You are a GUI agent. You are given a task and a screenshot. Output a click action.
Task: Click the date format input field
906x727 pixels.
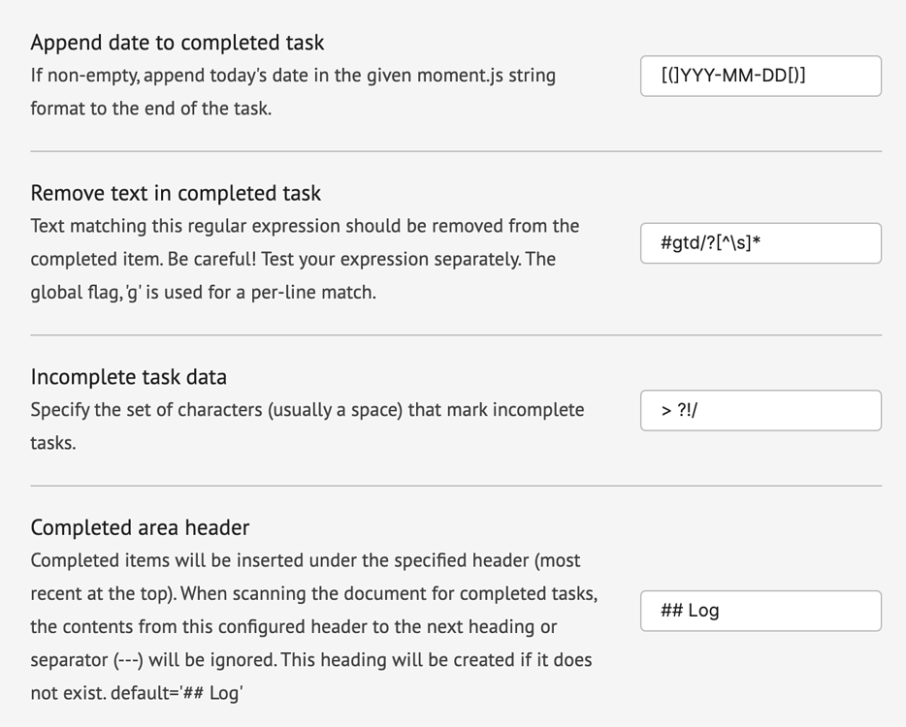tap(760, 76)
